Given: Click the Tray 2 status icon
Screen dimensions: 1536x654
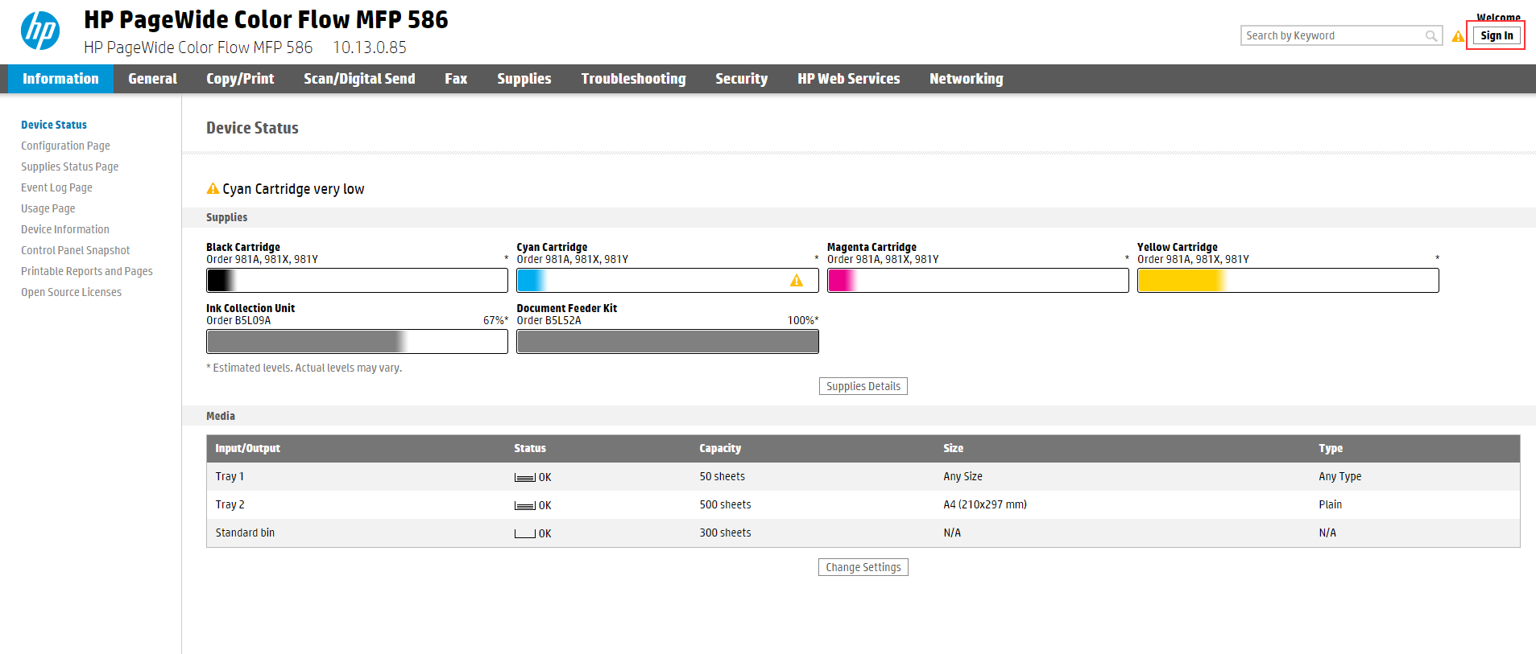Looking at the screenshot, I should pos(525,506).
